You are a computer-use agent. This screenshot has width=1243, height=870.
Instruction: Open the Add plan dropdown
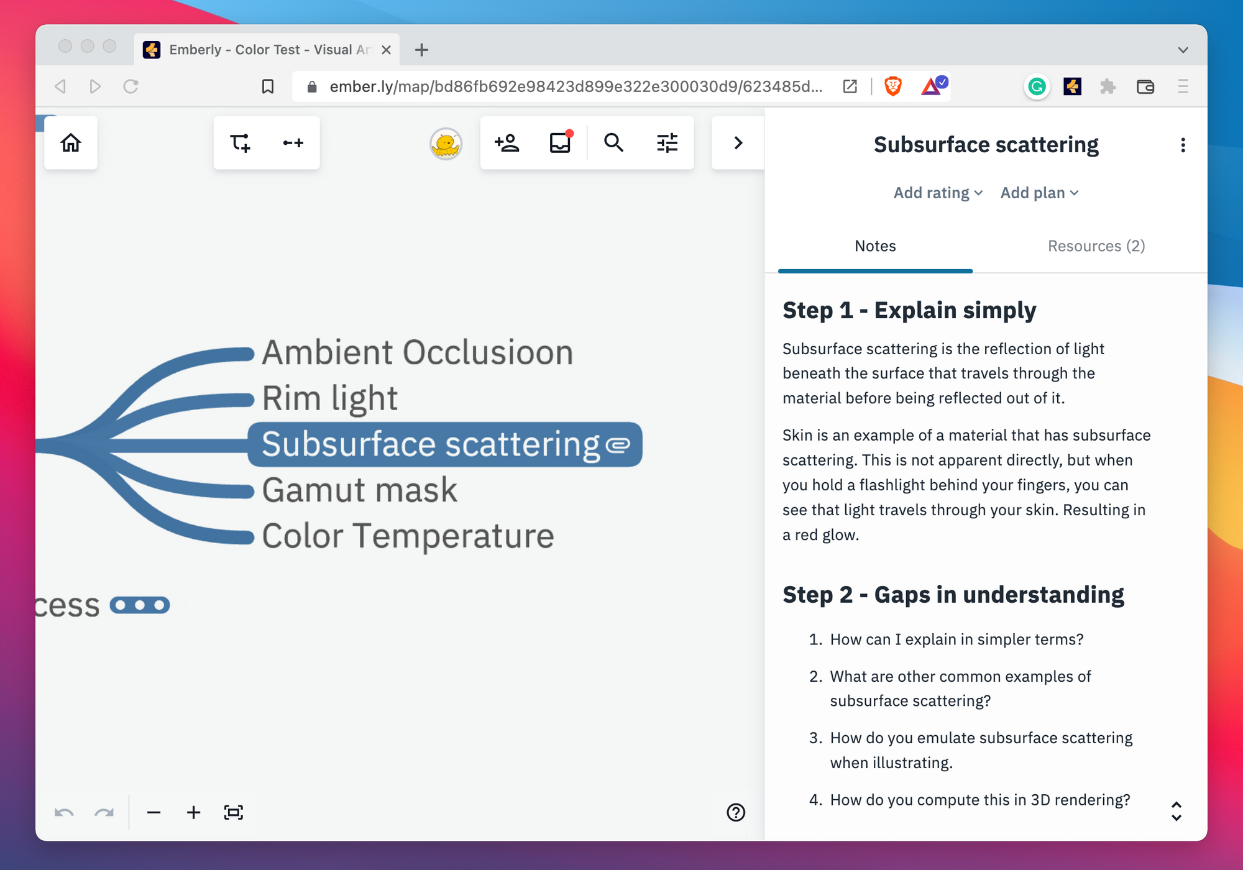click(x=1039, y=193)
